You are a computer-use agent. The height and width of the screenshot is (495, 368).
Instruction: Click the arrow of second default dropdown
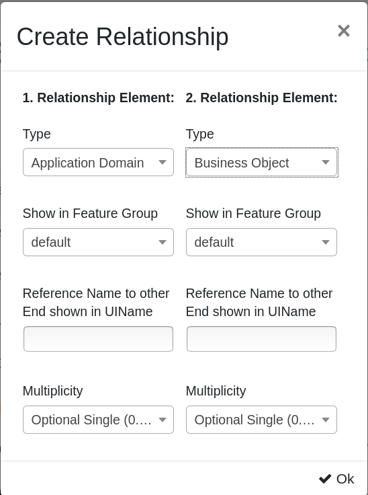pyautogui.click(x=326, y=242)
